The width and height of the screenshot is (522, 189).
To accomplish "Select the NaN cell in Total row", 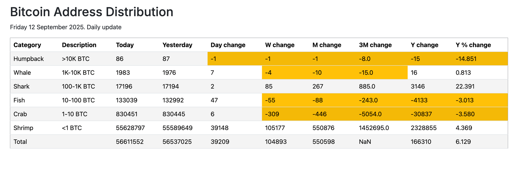I will tap(365, 142).
